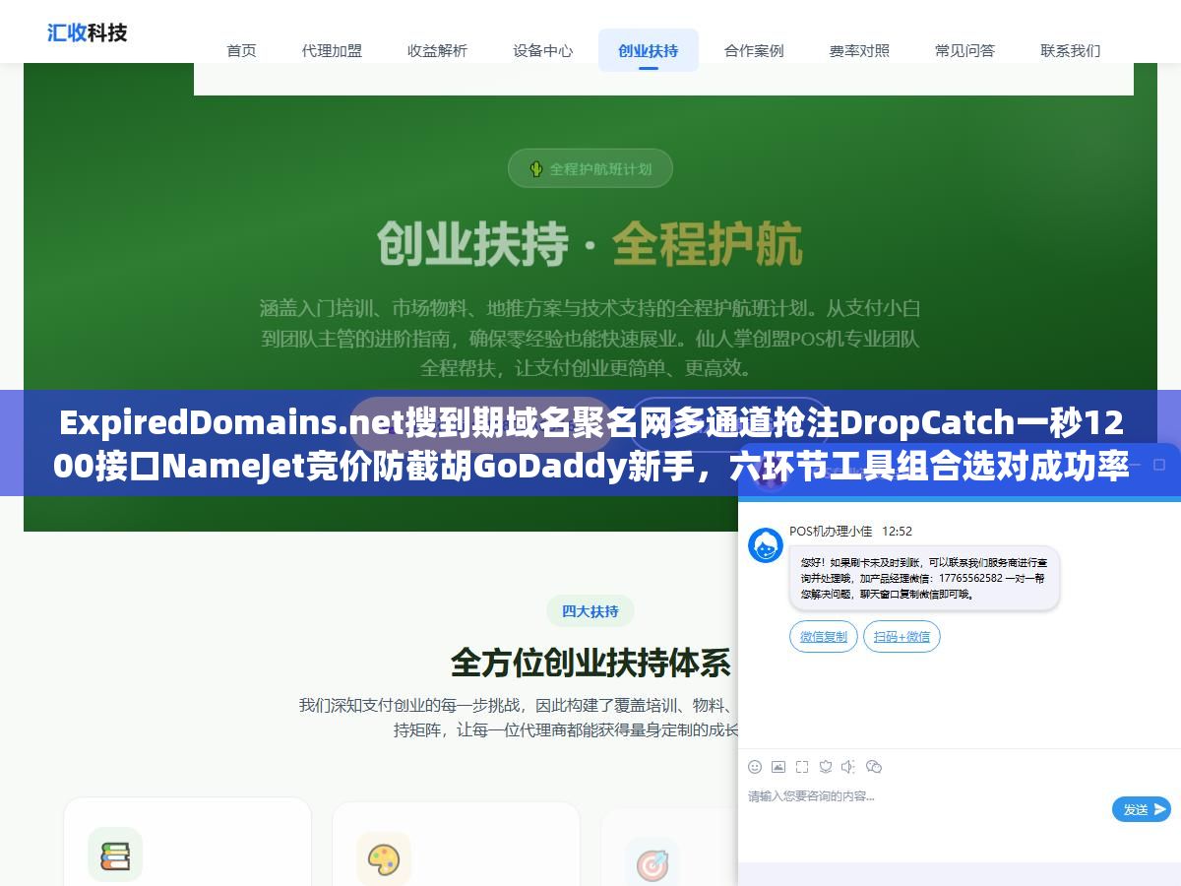The width and height of the screenshot is (1181, 886).
Task: Click the WeChat icon in chat toolbar
Action: 874,767
